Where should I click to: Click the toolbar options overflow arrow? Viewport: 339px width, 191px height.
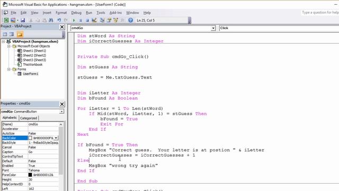point(190,21)
